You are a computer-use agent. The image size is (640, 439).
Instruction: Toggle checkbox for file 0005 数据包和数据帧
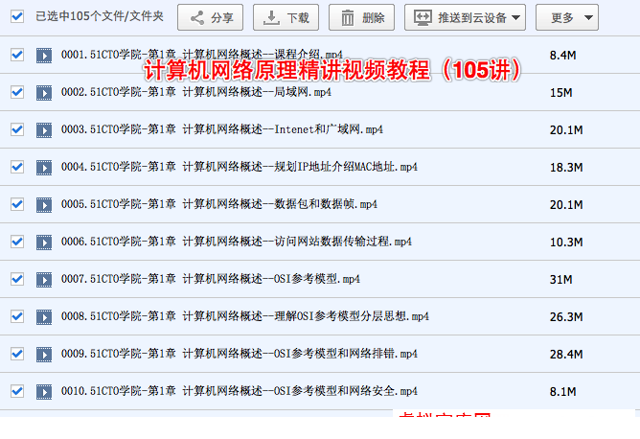[x=17, y=204]
